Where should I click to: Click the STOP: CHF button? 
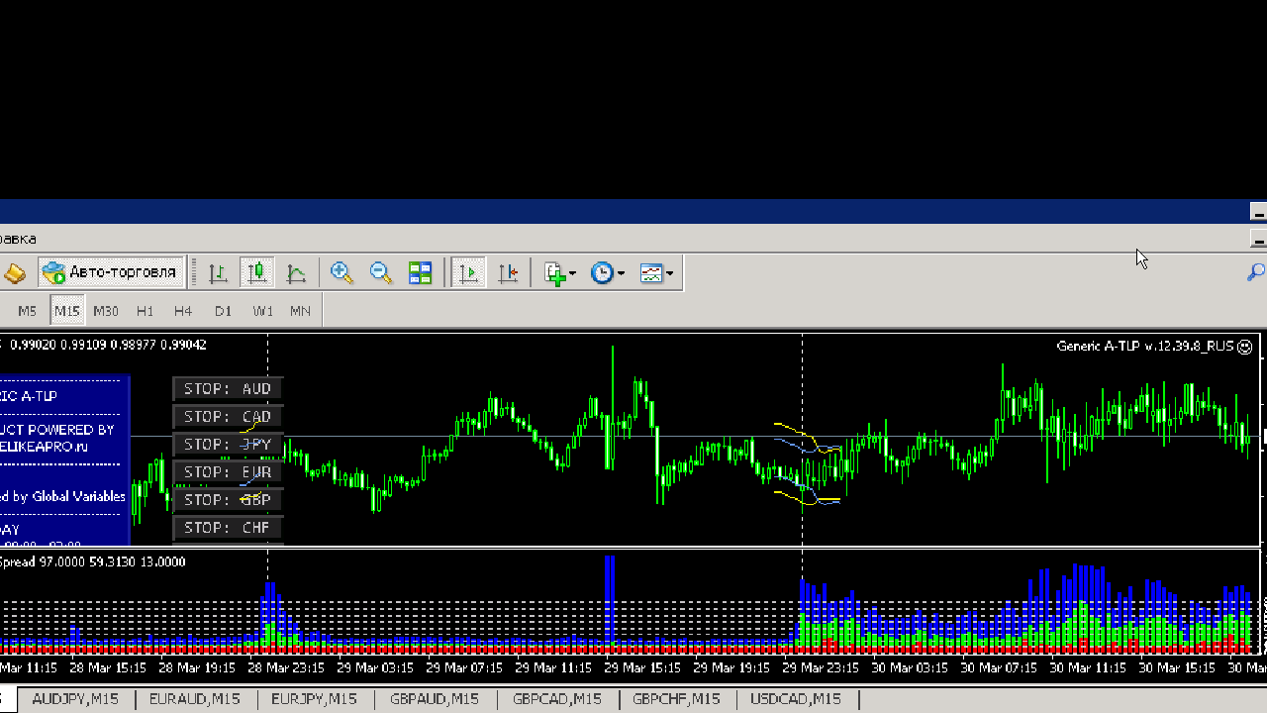pyautogui.click(x=228, y=528)
